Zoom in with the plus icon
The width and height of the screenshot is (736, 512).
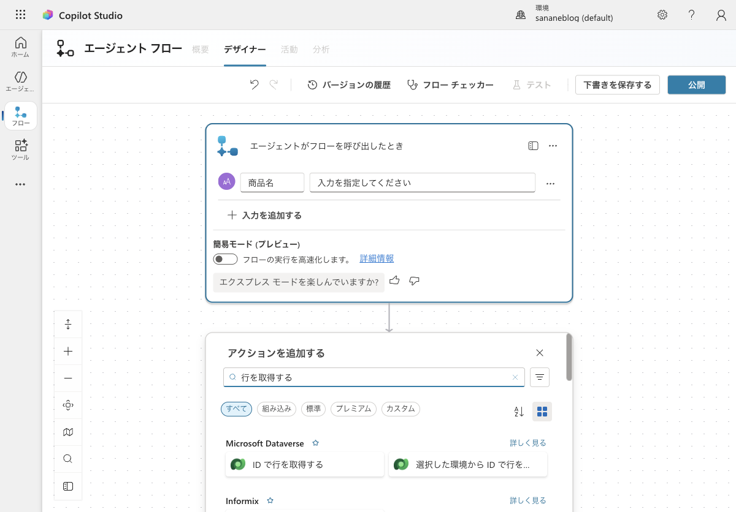click(68, 352)
